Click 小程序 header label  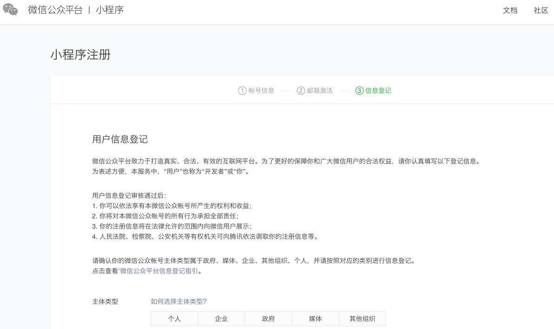110,10
